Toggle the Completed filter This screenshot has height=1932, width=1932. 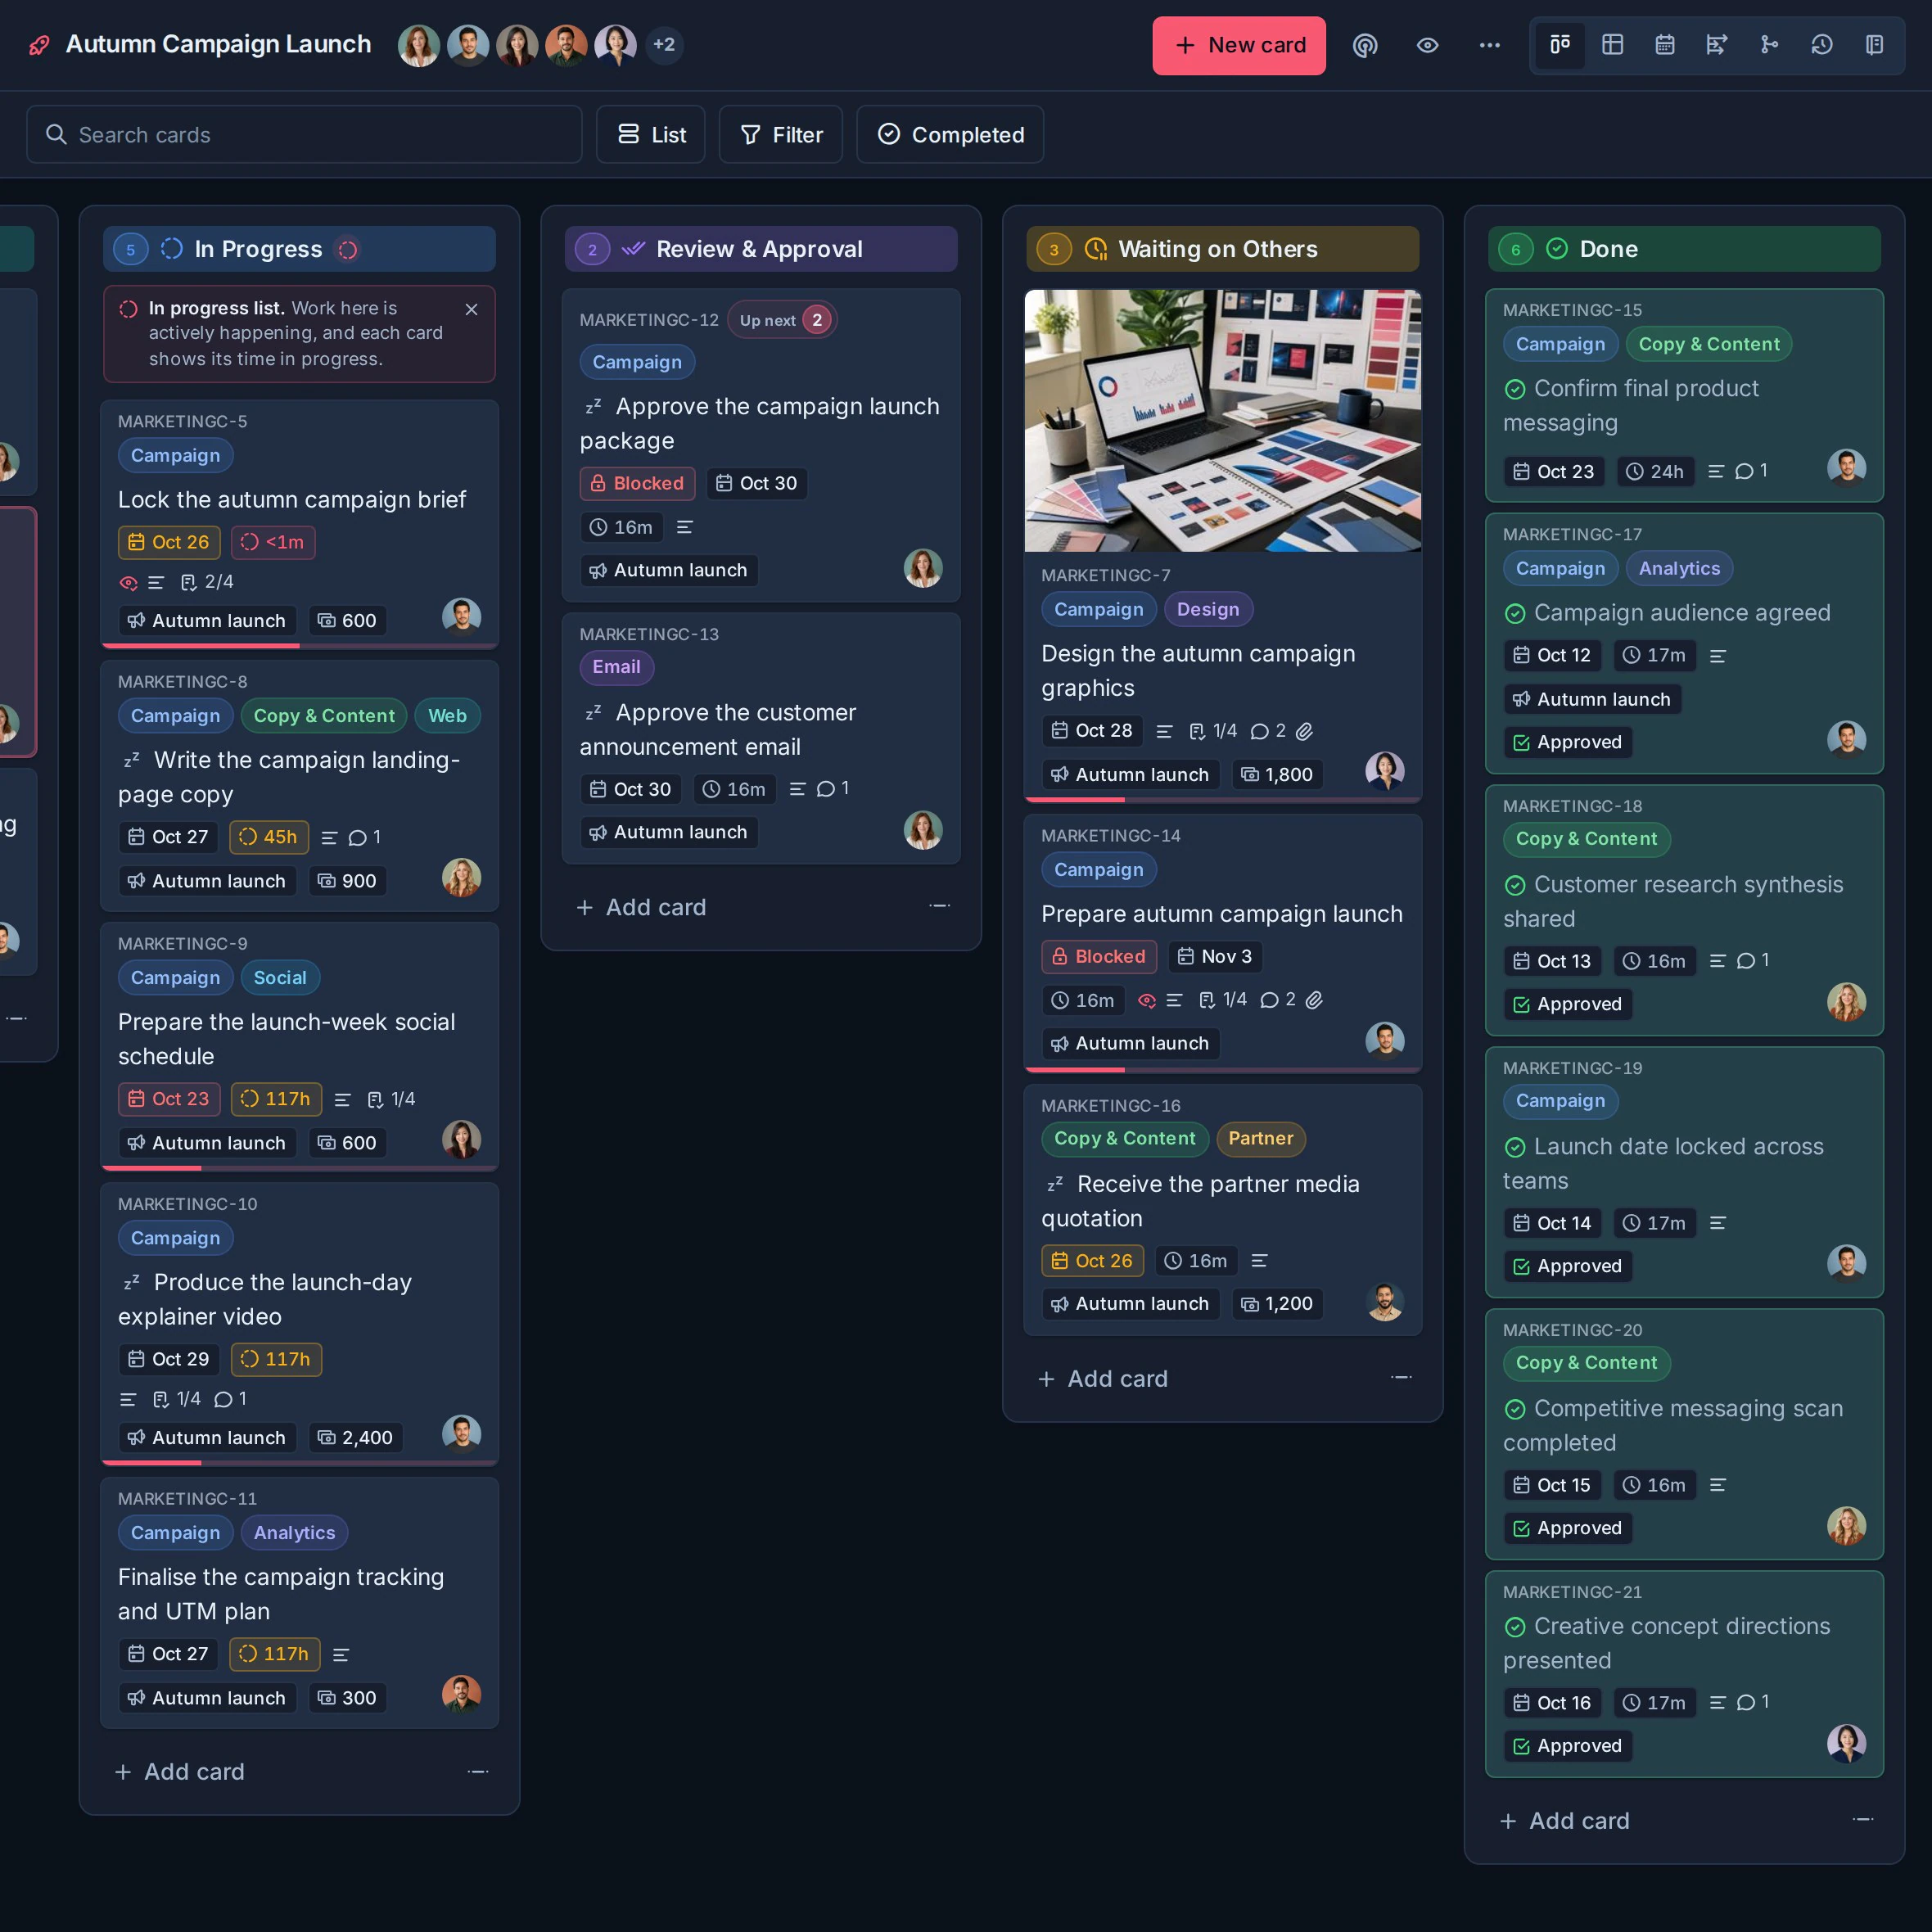950,135
